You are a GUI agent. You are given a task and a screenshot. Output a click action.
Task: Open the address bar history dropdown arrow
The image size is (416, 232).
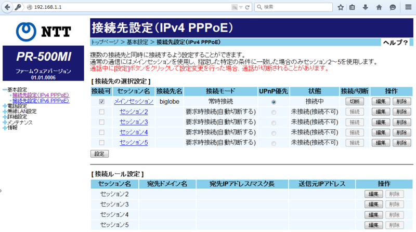click(241, 7)
